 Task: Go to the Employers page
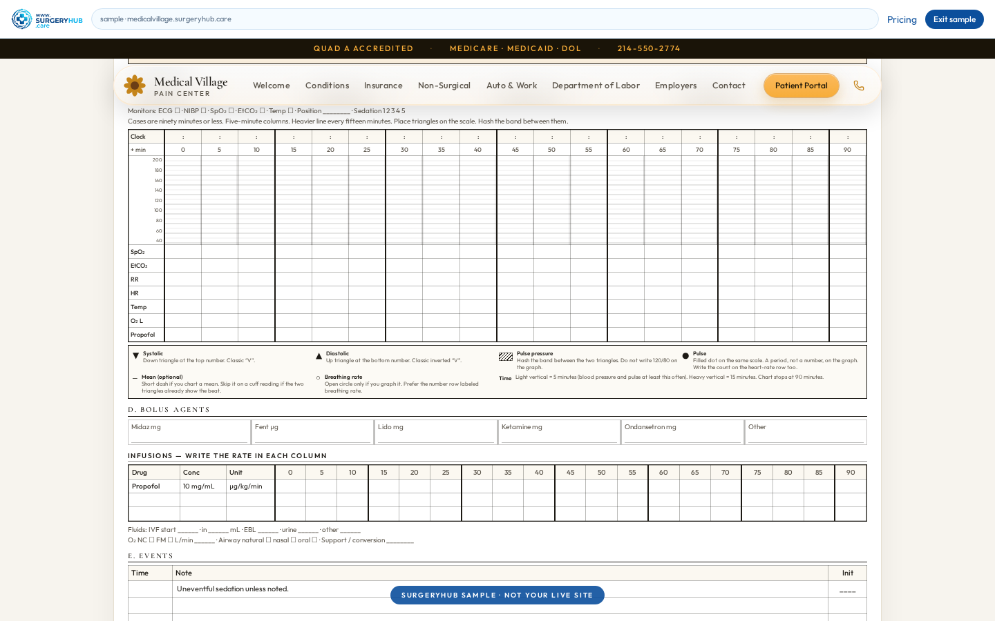point(676,86)
